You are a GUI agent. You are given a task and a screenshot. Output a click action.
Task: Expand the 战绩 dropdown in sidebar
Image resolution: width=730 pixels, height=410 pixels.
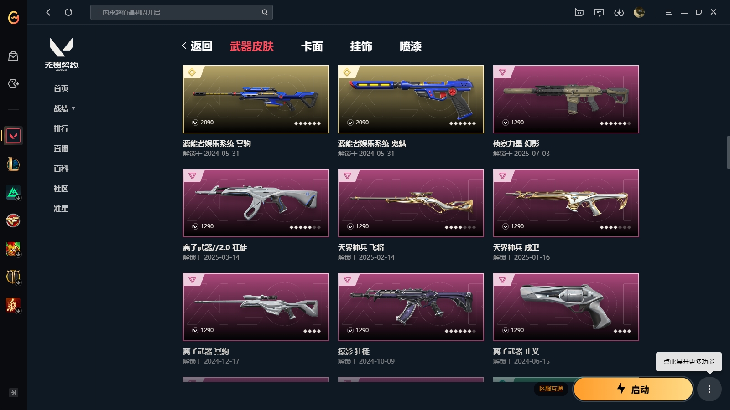tap(64, 108)
